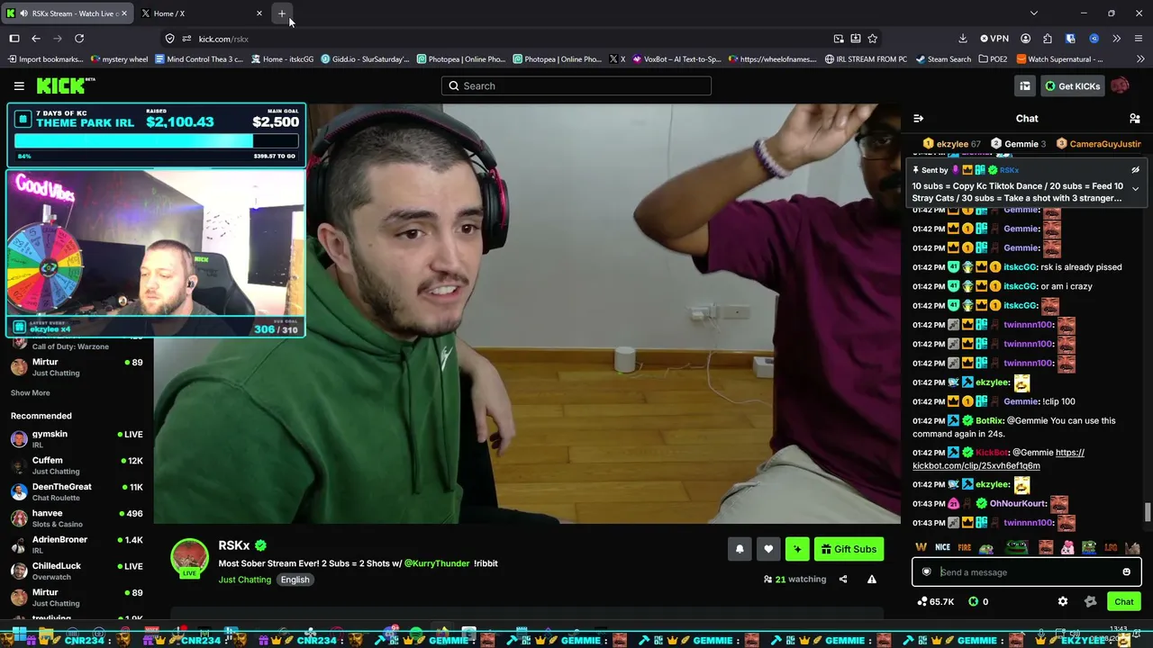Focus the Kick search field

pos(576,86)
